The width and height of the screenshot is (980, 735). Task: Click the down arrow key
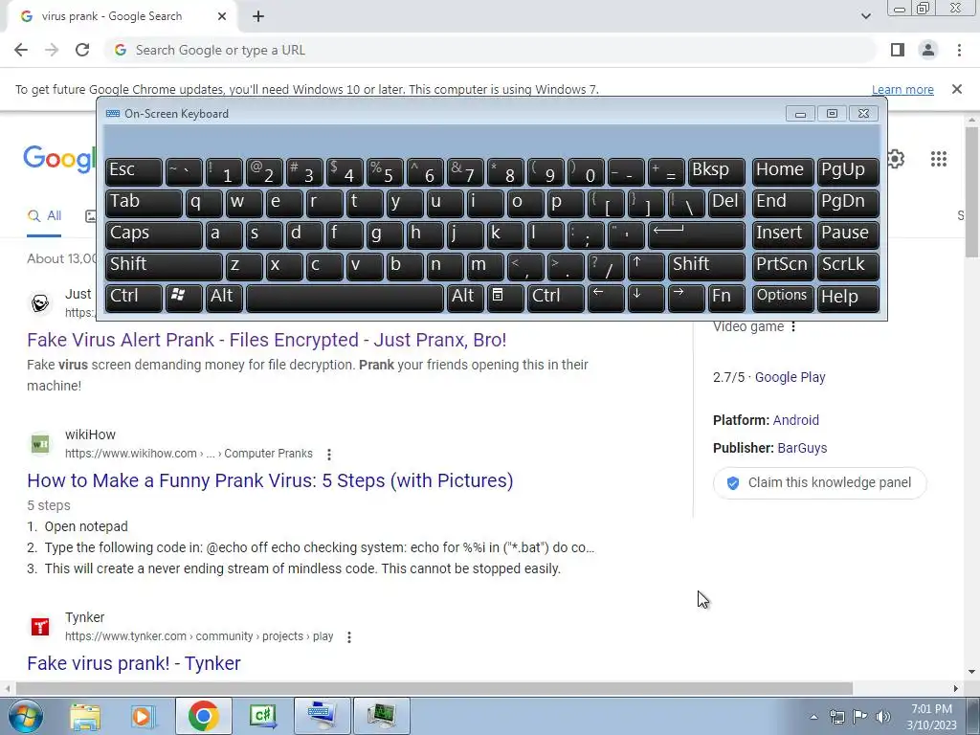[x=646, y=297]
